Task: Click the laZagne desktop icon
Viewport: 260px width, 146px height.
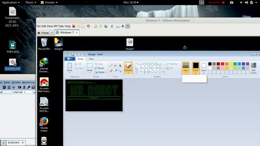Action: click(58, 44)
